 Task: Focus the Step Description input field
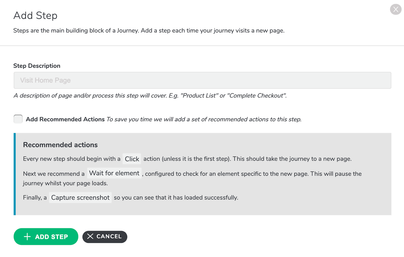202,80
